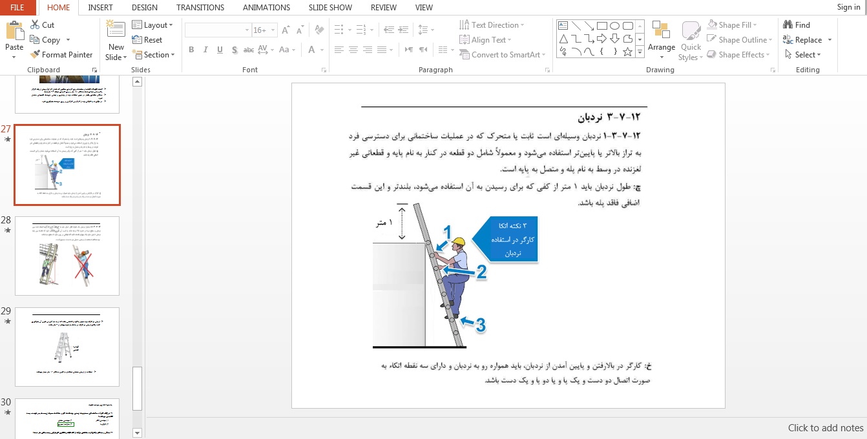Click the Copy button

[x=45, y=40]
